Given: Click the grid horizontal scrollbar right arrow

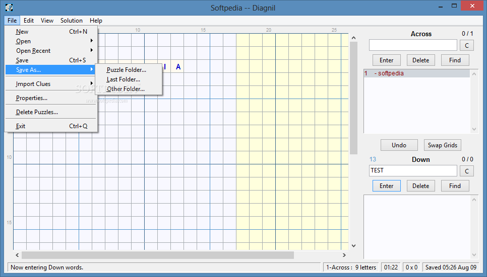Looking at the screenshot, I should [344, 255].
